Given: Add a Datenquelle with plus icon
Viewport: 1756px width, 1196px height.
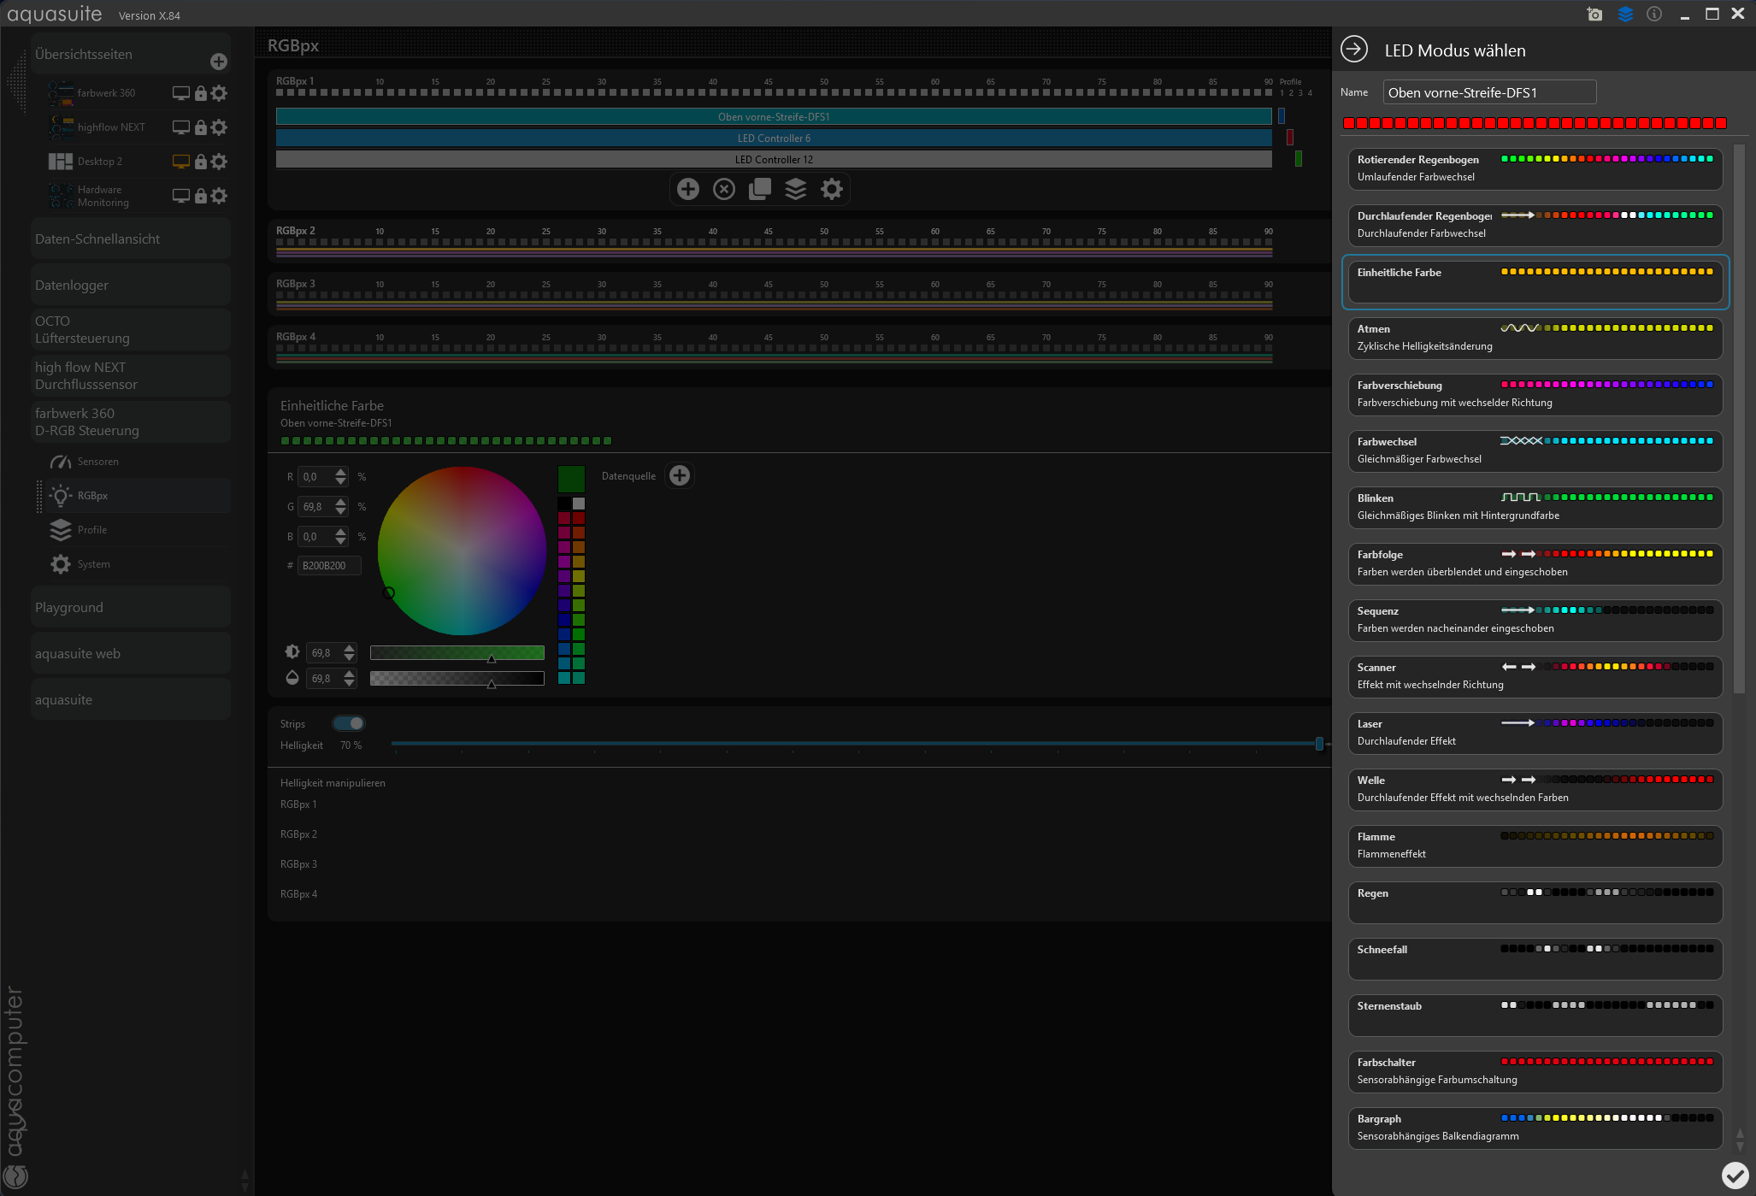Looking at the screenshot, I should click(x=680, y=475).
